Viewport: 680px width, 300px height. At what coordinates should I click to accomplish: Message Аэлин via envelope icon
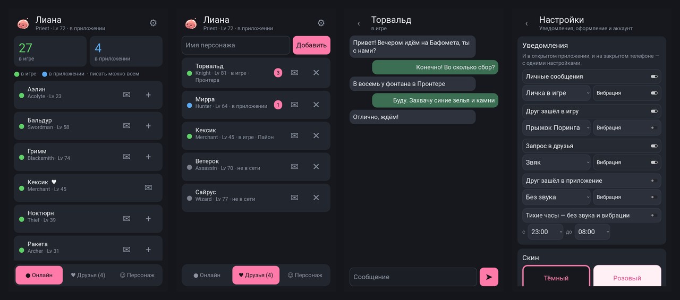click(x=126, y=95)
